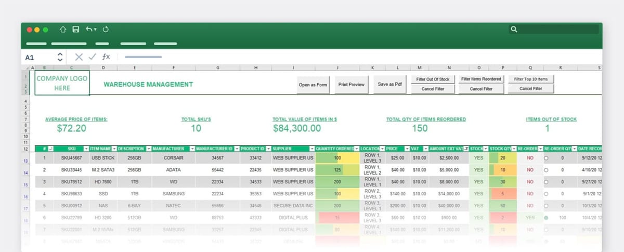Click the AVERAGE PRICE OF ITEMS label
This screenshot has width=624, height=252.
tap(76, 119)
